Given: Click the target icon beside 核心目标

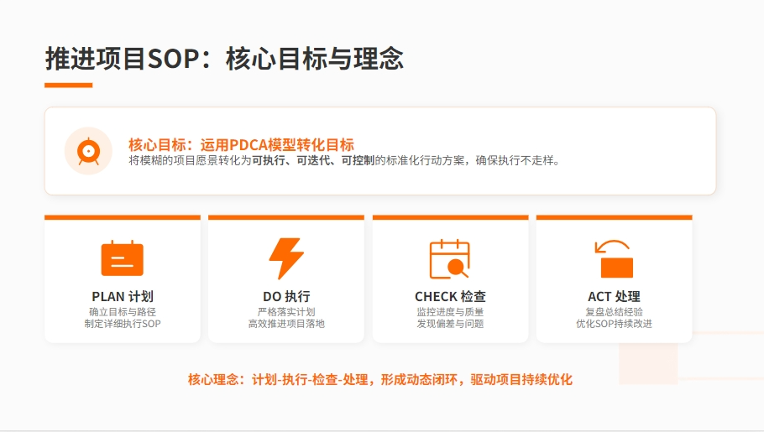Looking at the screenshot, I should pos(88,151).
